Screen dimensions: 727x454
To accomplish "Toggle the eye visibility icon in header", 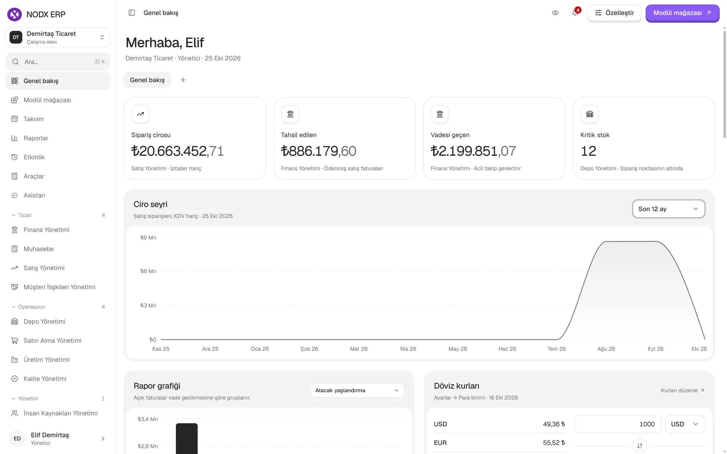I will (555, 13).
